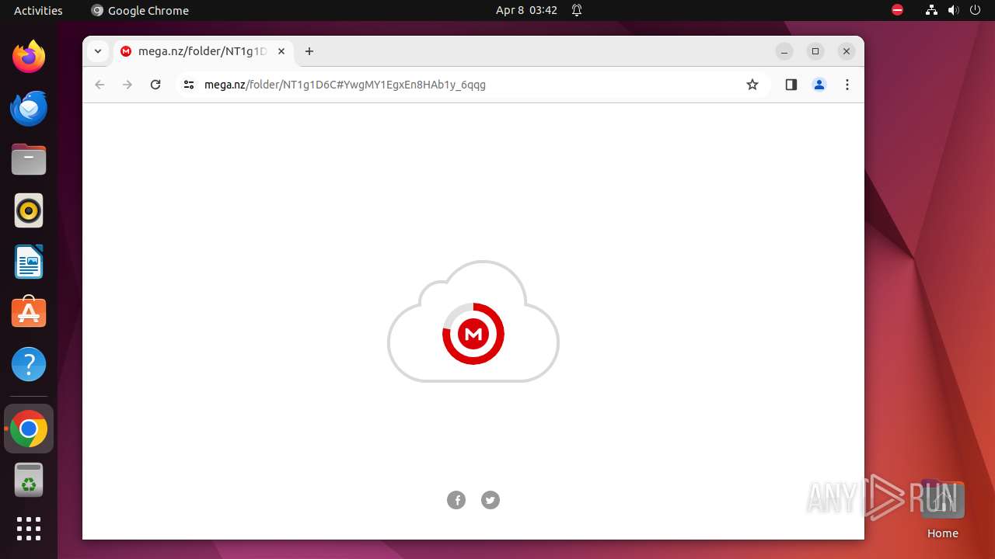Toggle the notifications bell in top bar
The width and height of the screenshot is (995, 559).
pyautogui.click(x=577, y=10)
